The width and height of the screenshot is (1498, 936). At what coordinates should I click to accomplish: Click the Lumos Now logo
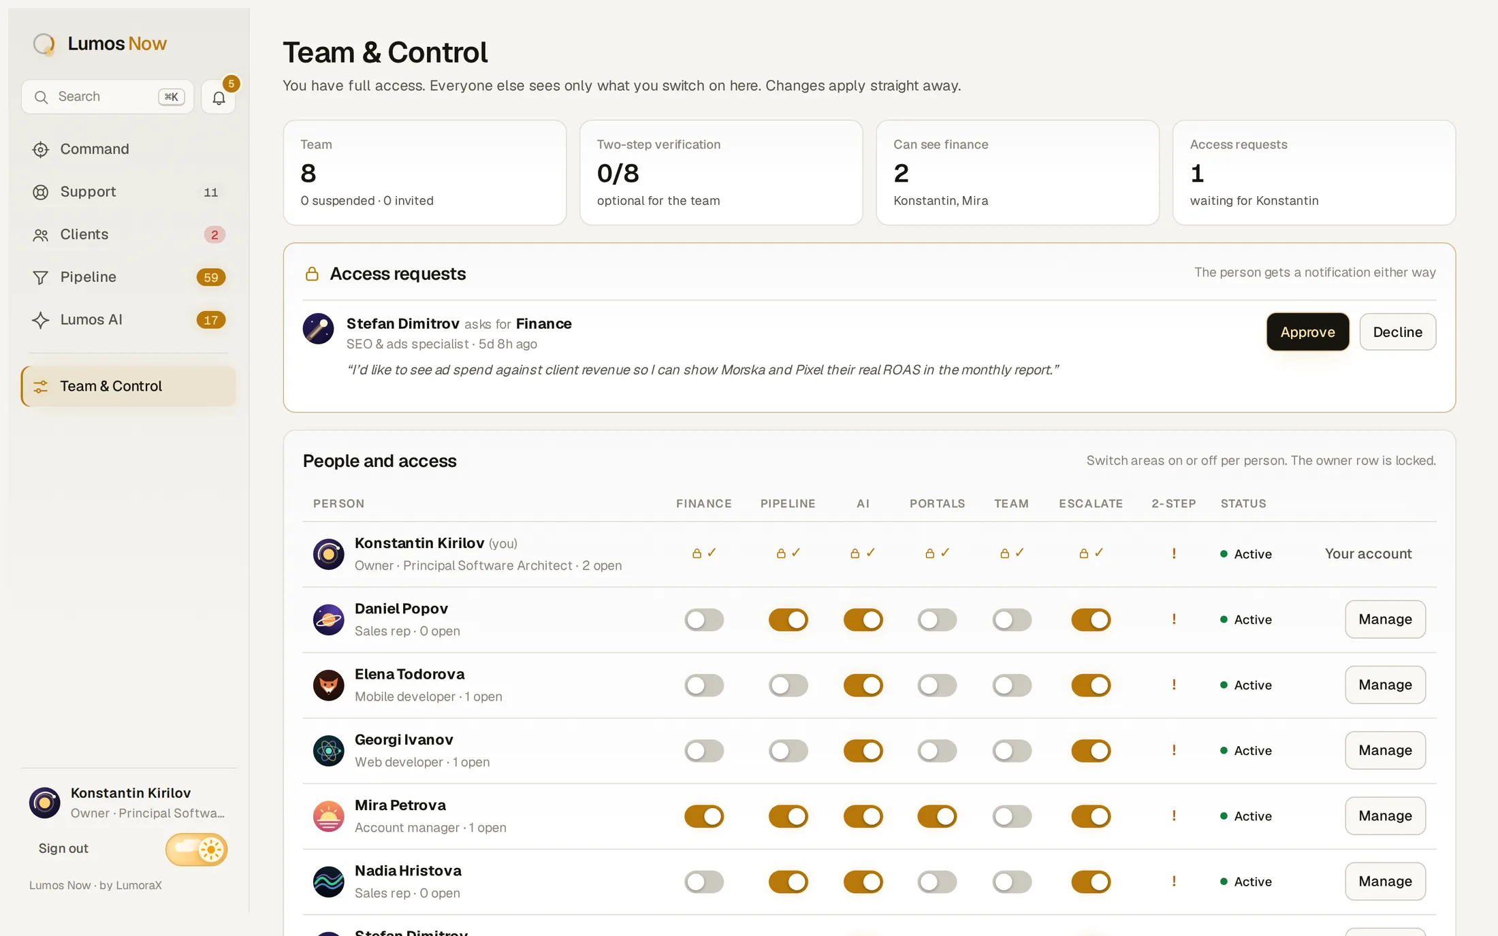click(100, 44)
